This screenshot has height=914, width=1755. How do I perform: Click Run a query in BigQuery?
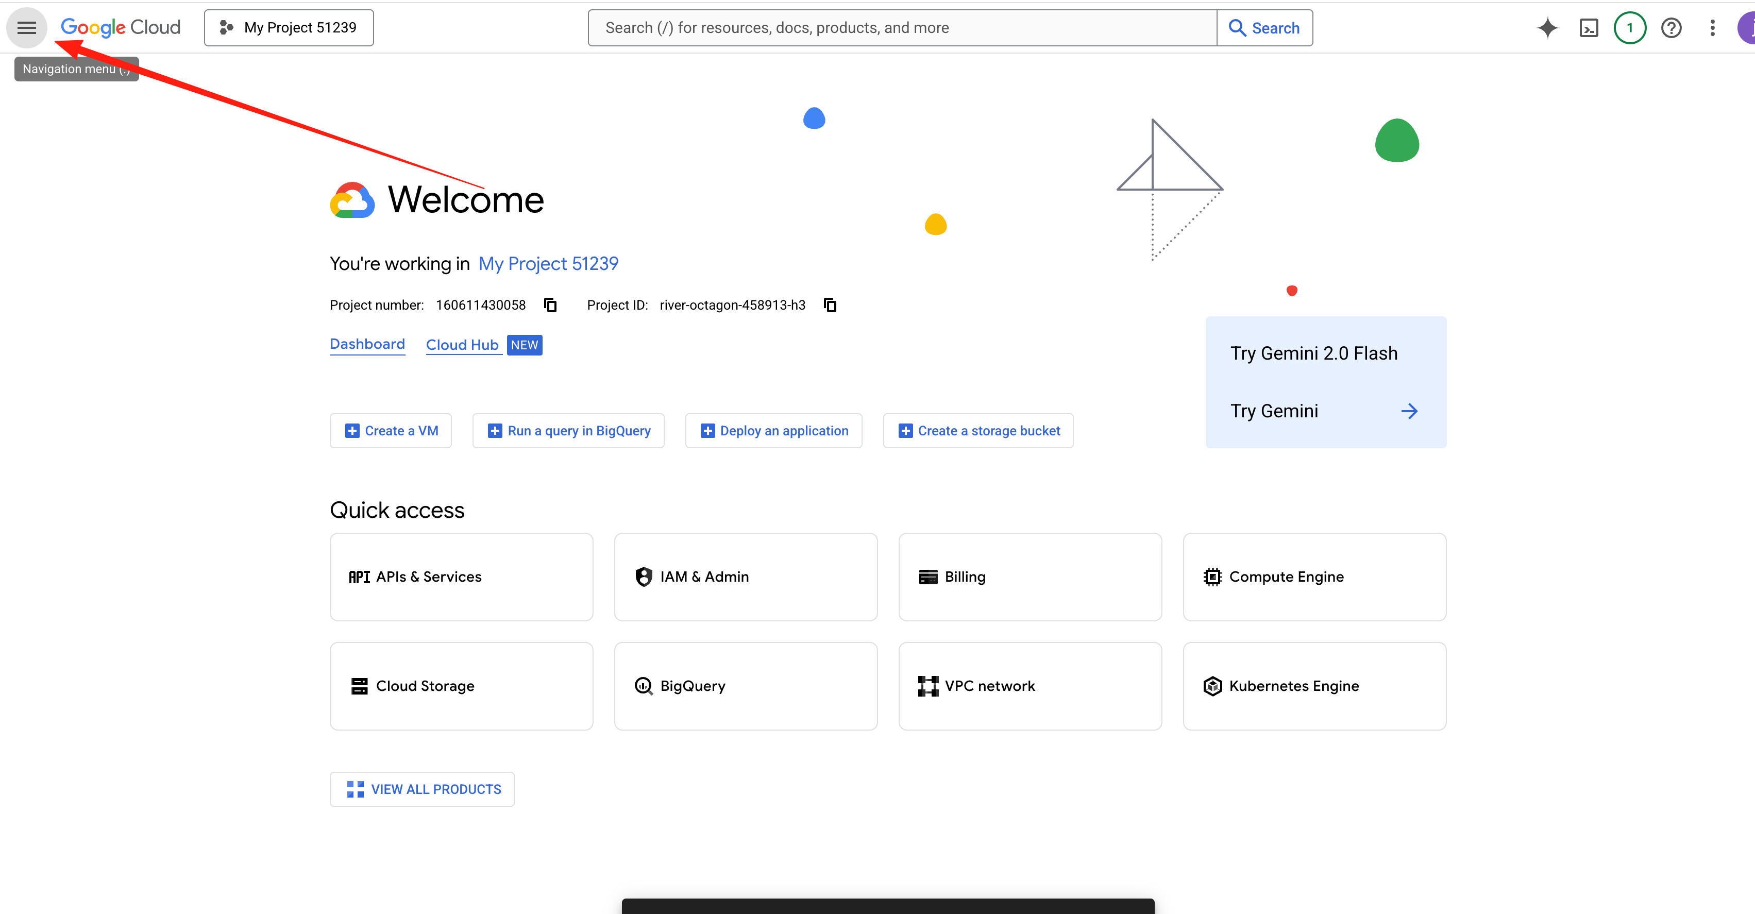(x=568, y=431)
